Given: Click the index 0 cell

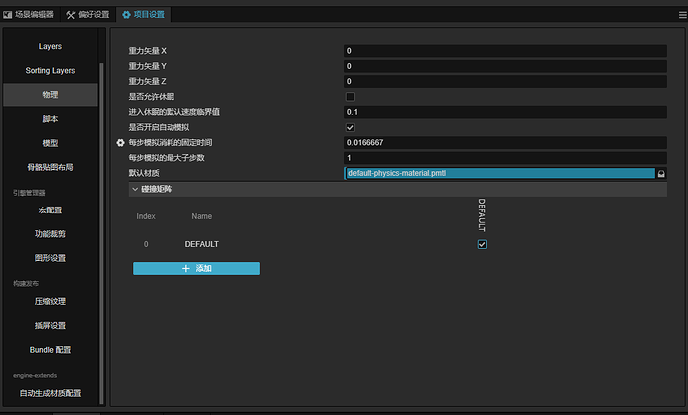Looking at the screenshot, I should tap(146, 244).
